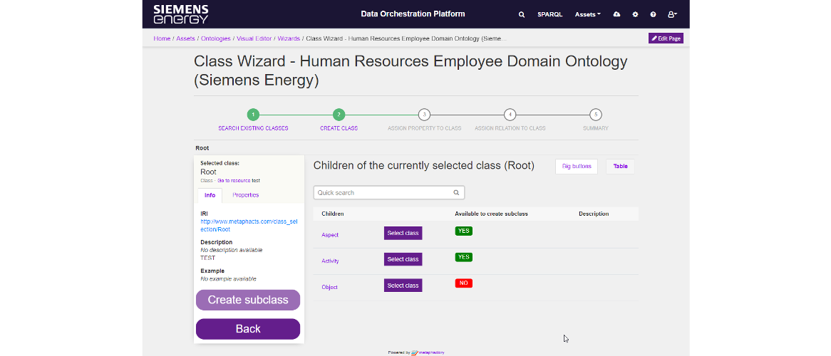Click the help question mark icon
The width and height of the screenshot is (831, 356).
click(653, 14)
